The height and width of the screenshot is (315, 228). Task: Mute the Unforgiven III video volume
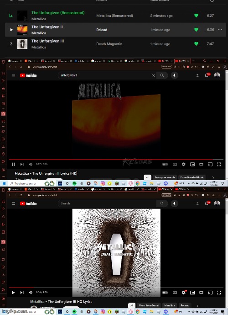[31, 293]
